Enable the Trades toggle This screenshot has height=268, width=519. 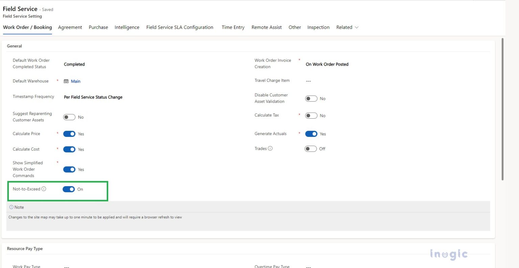[310, 148]
